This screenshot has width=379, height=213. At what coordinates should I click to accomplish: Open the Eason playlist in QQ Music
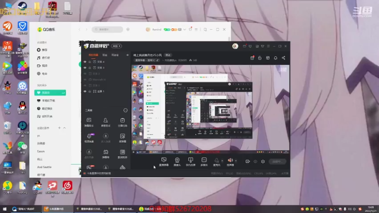click(x=41, y=151)
